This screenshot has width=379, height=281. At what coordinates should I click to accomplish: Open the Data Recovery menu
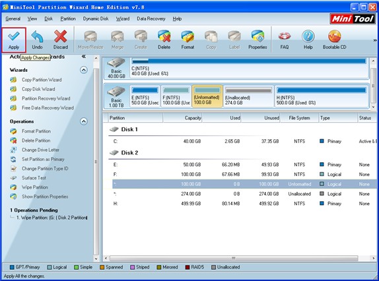[x=151, y=18]
